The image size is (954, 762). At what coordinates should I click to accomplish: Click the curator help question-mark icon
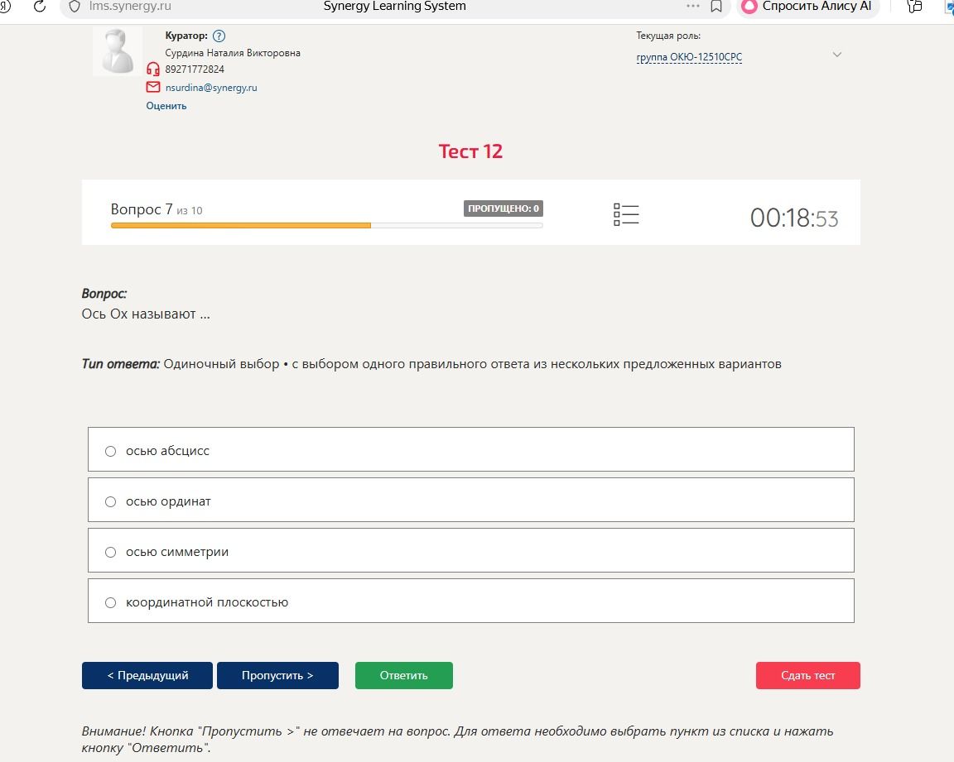pos(219,36)
